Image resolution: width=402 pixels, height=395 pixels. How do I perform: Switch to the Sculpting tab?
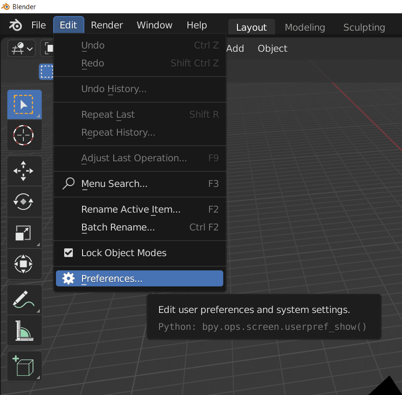coord(363,27)
